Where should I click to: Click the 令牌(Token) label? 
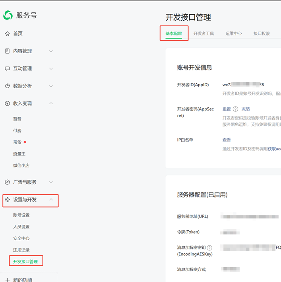pos(188,232)
